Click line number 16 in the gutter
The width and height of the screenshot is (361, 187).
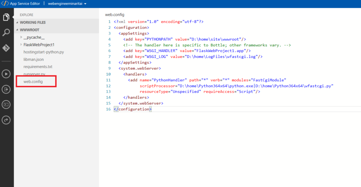pos(108,109)
